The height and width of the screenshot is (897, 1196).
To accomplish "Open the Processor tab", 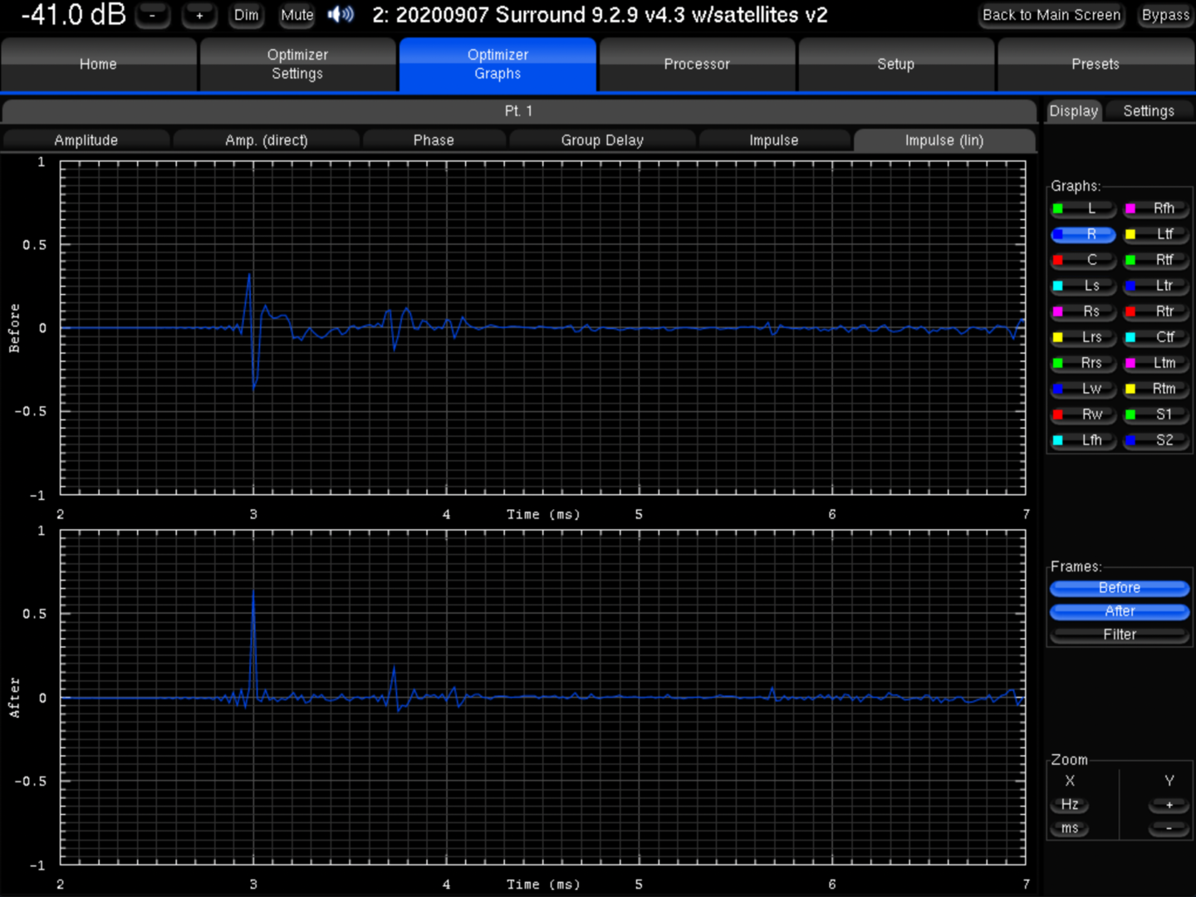I will click(x=697, y=64).
